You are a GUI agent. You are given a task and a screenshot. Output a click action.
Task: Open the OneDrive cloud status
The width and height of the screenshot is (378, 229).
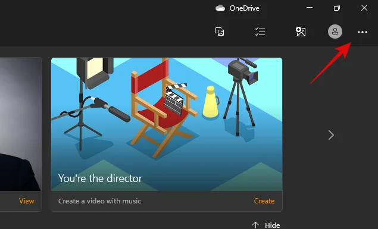[238, 8]
